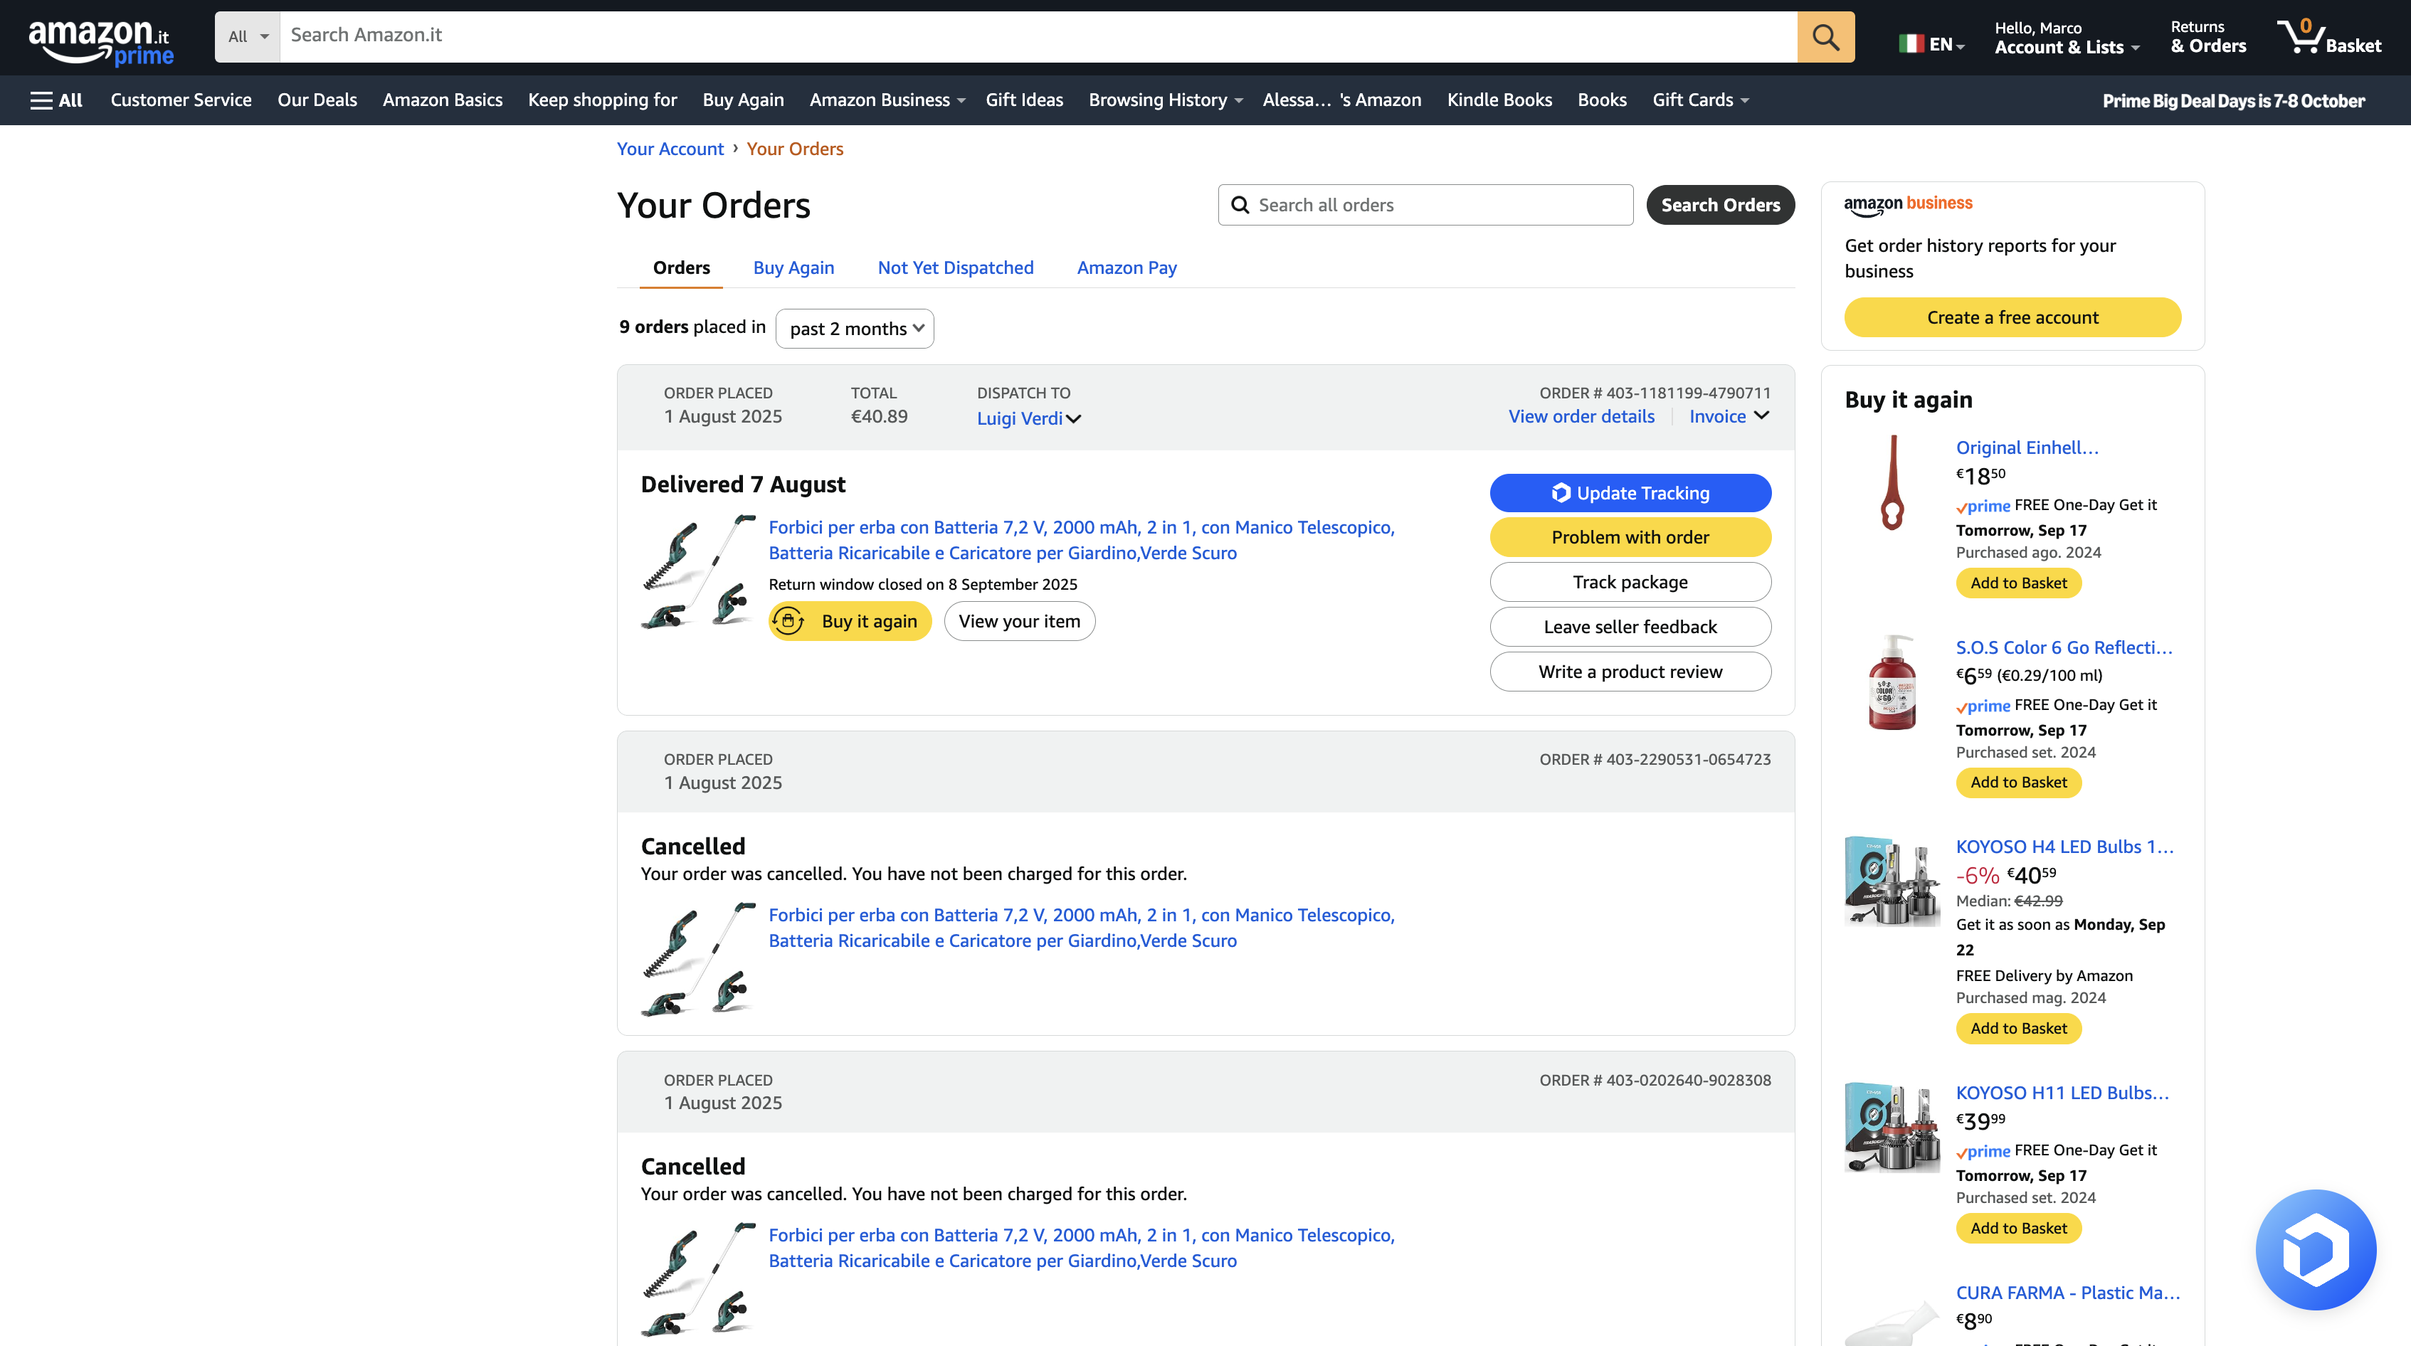Open Our Deals in nav bar

coord(317,100)
